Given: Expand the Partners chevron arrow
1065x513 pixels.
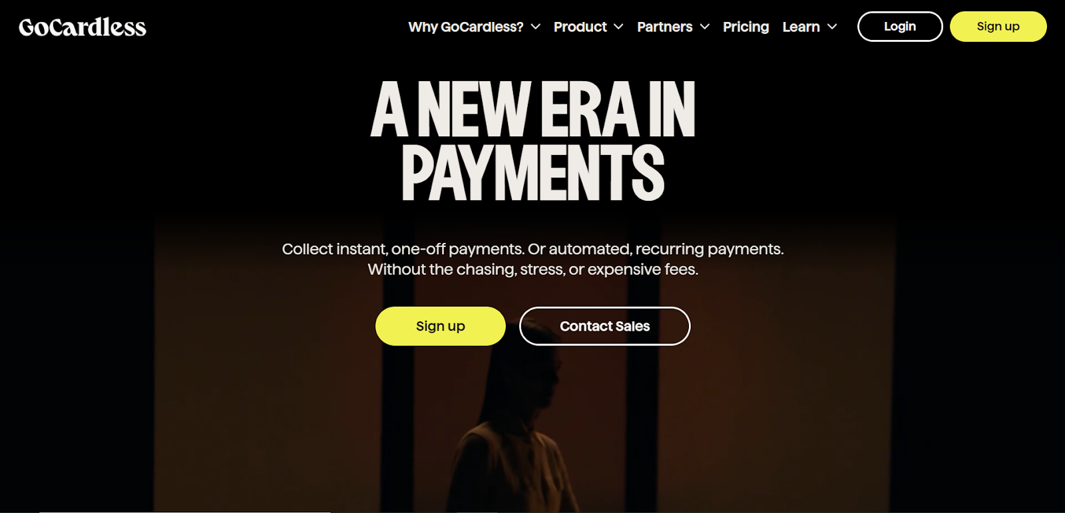Looking at the screenshot, I should pyautogui.click(x=704, y=27).
